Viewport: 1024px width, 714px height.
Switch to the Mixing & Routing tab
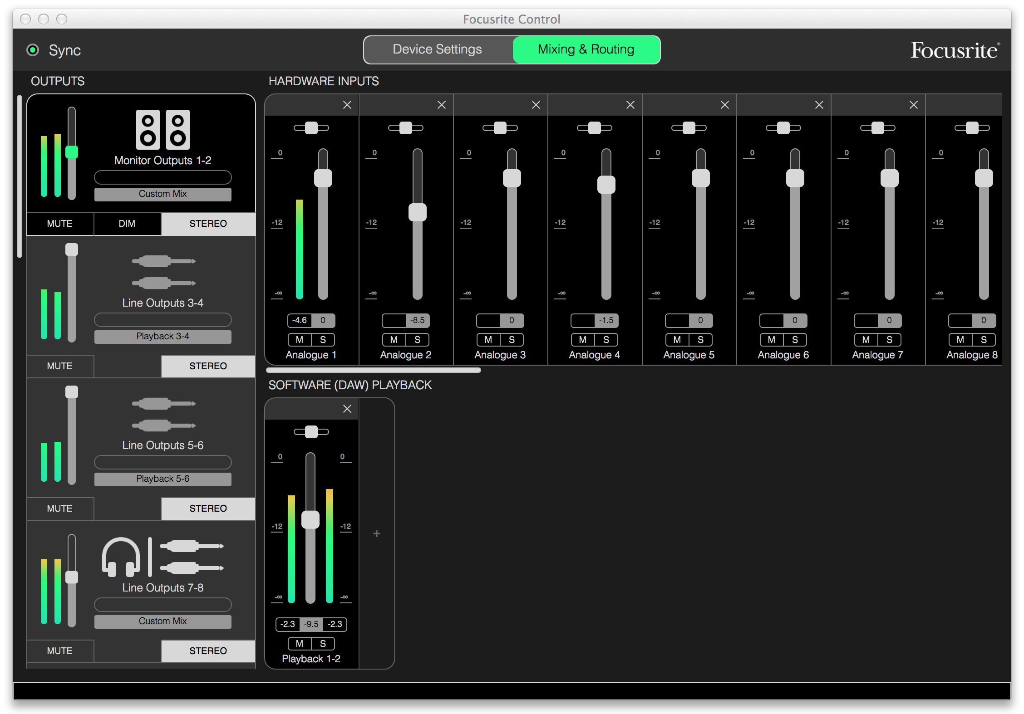click(586, 49)
